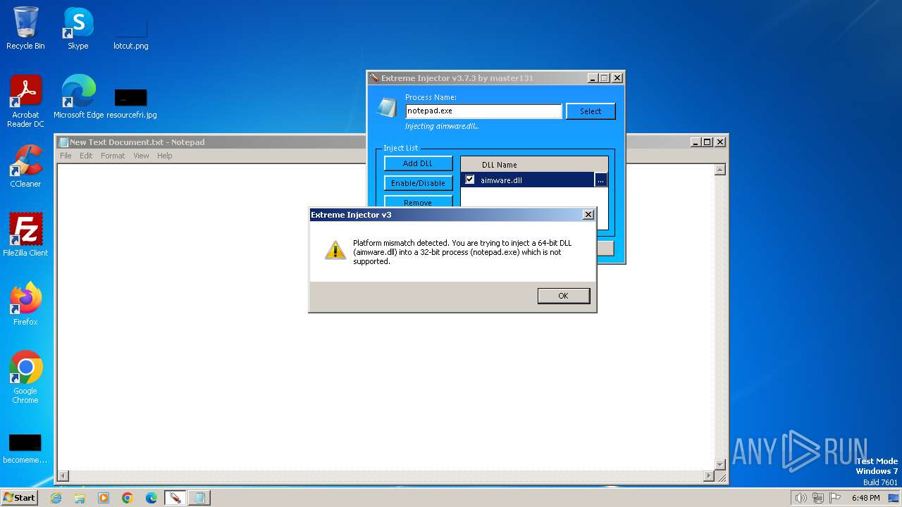The height and width of the screenshot is (507, 902).
Task: Click Notepad's horizontal scroll right arrow
Action: pos(709,476)
